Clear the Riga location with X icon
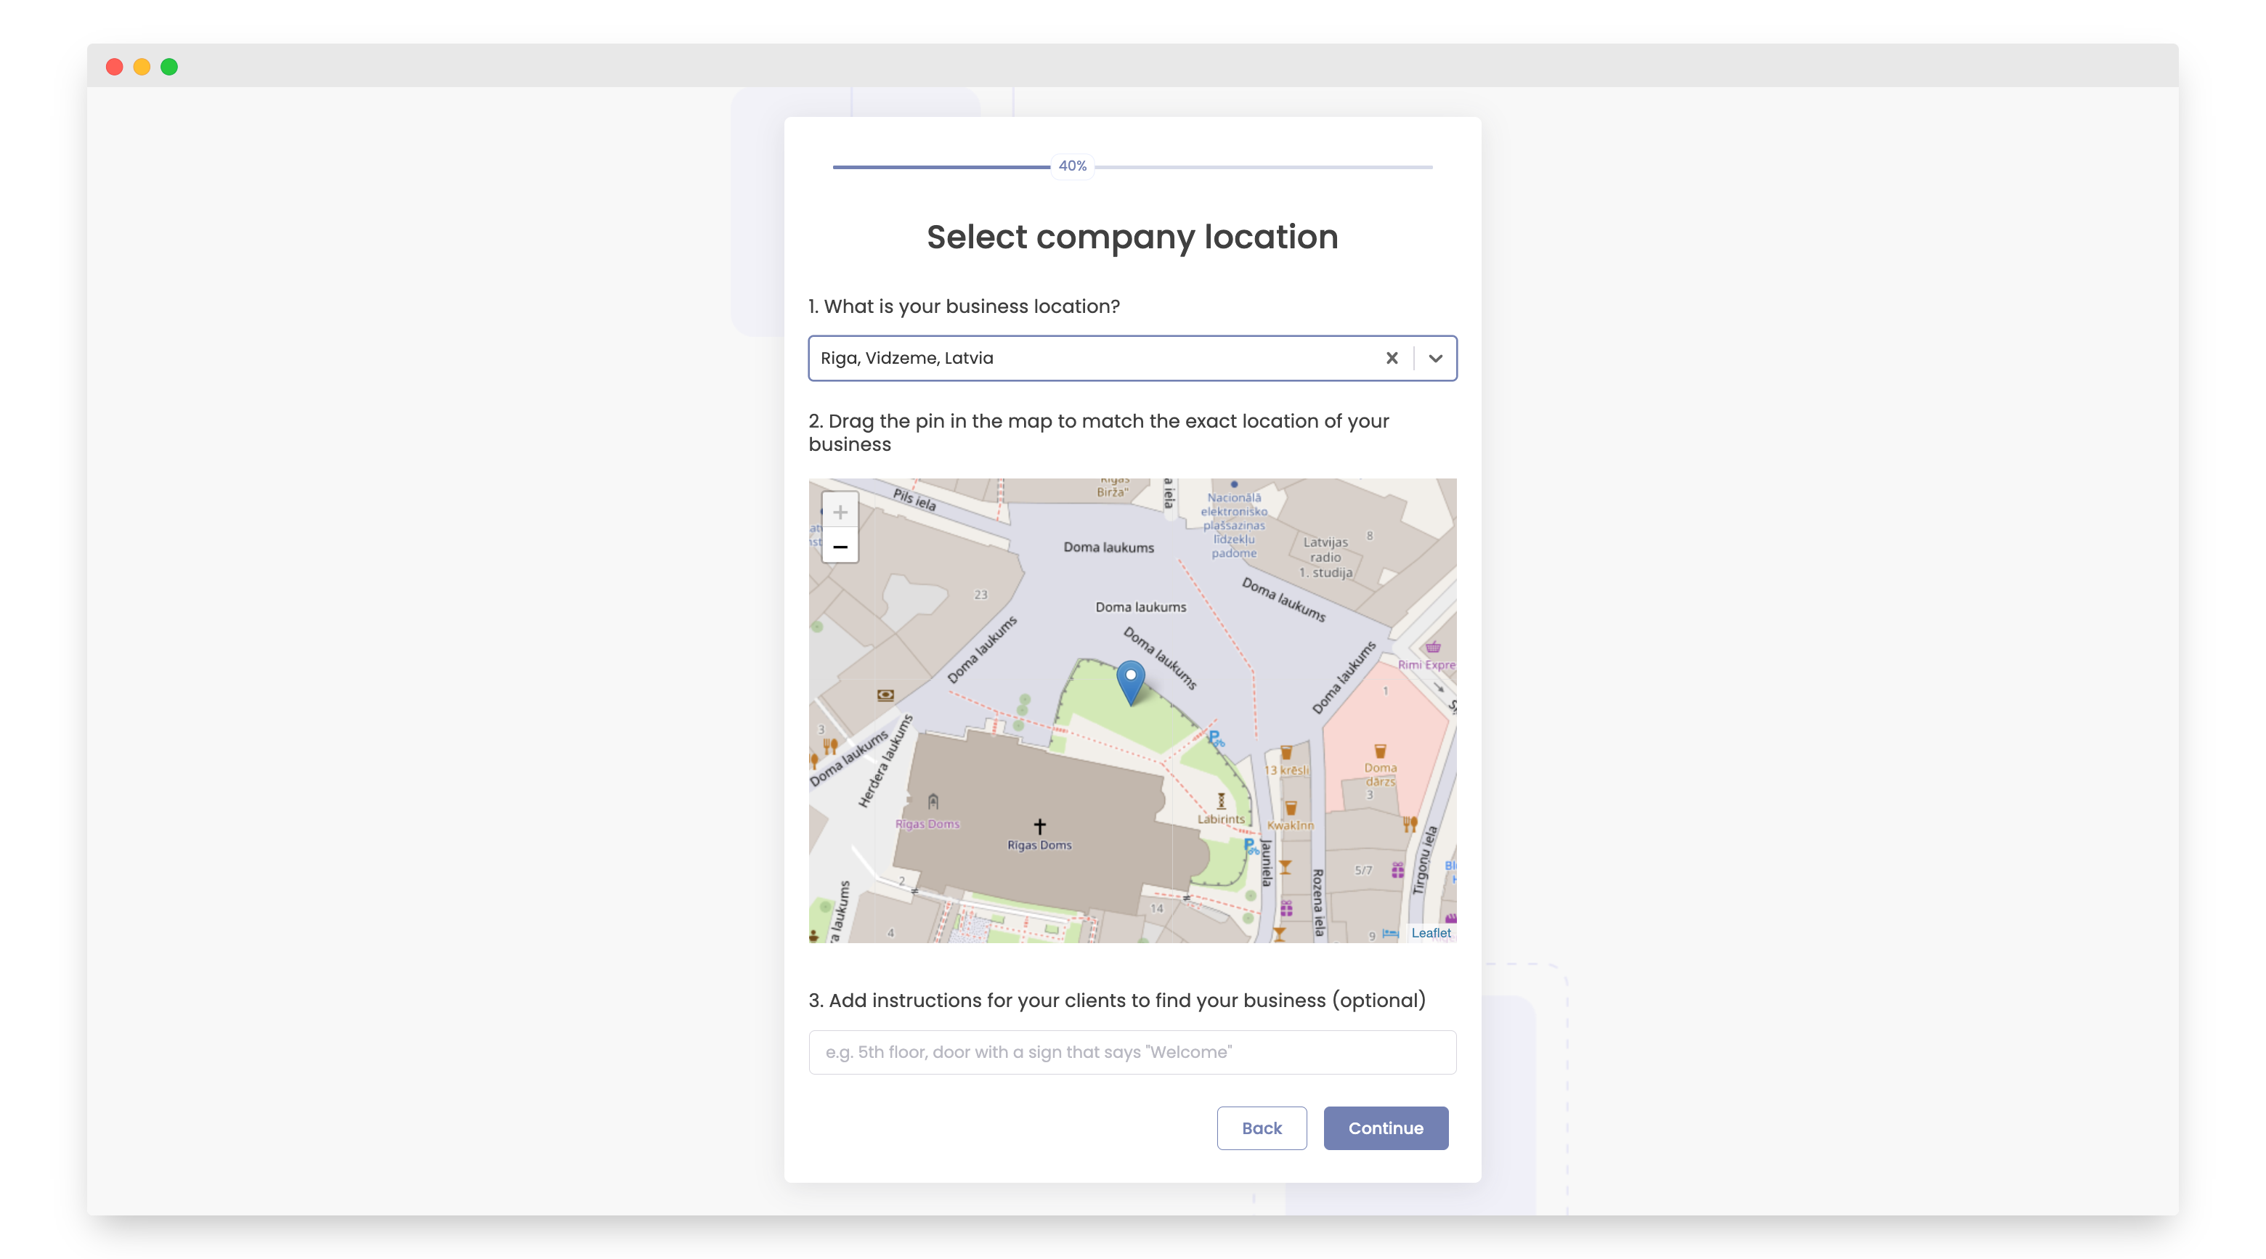Image resolution: width=2266 pixels, height=1259 pixels. (x=1391, y=358)
